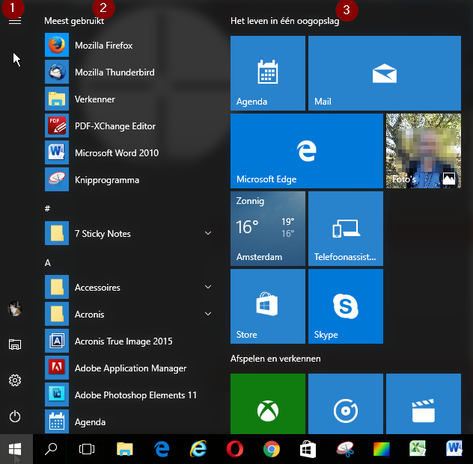Launch Edge from the taskbar

[162, 449]
